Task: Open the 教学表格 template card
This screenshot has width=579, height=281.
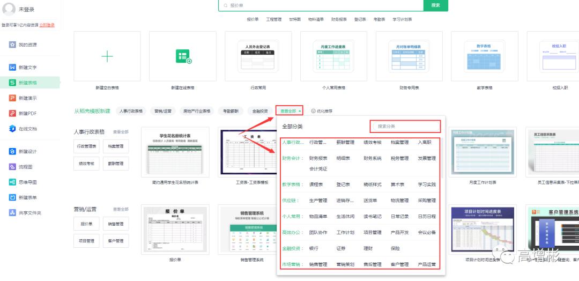Action: coord(485,56)
